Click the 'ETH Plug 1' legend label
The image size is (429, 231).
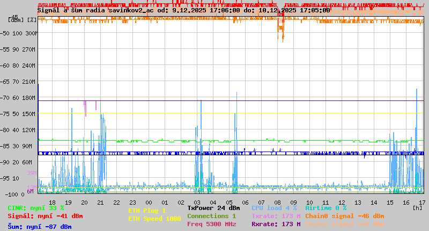[147, 211]
